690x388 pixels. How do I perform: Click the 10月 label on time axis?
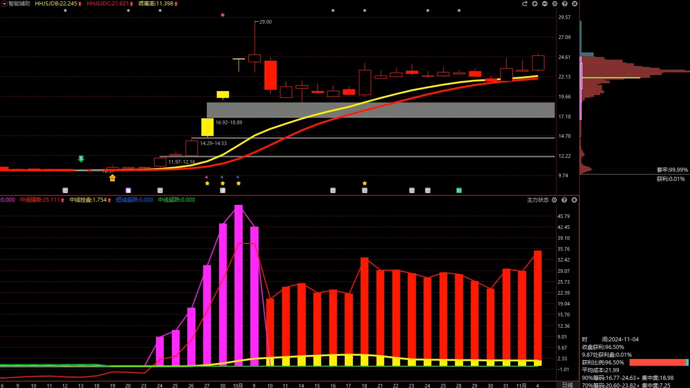point(238,385)
